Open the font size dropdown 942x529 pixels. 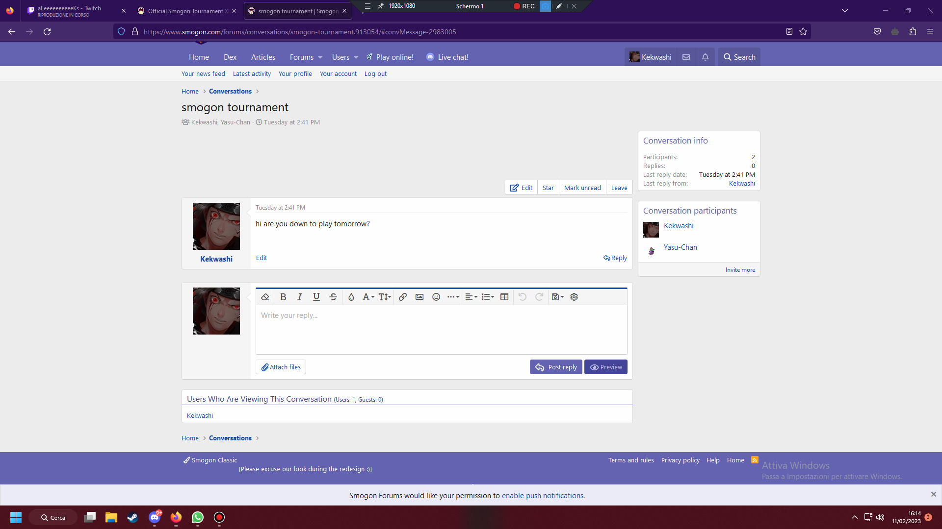point(385,297)
